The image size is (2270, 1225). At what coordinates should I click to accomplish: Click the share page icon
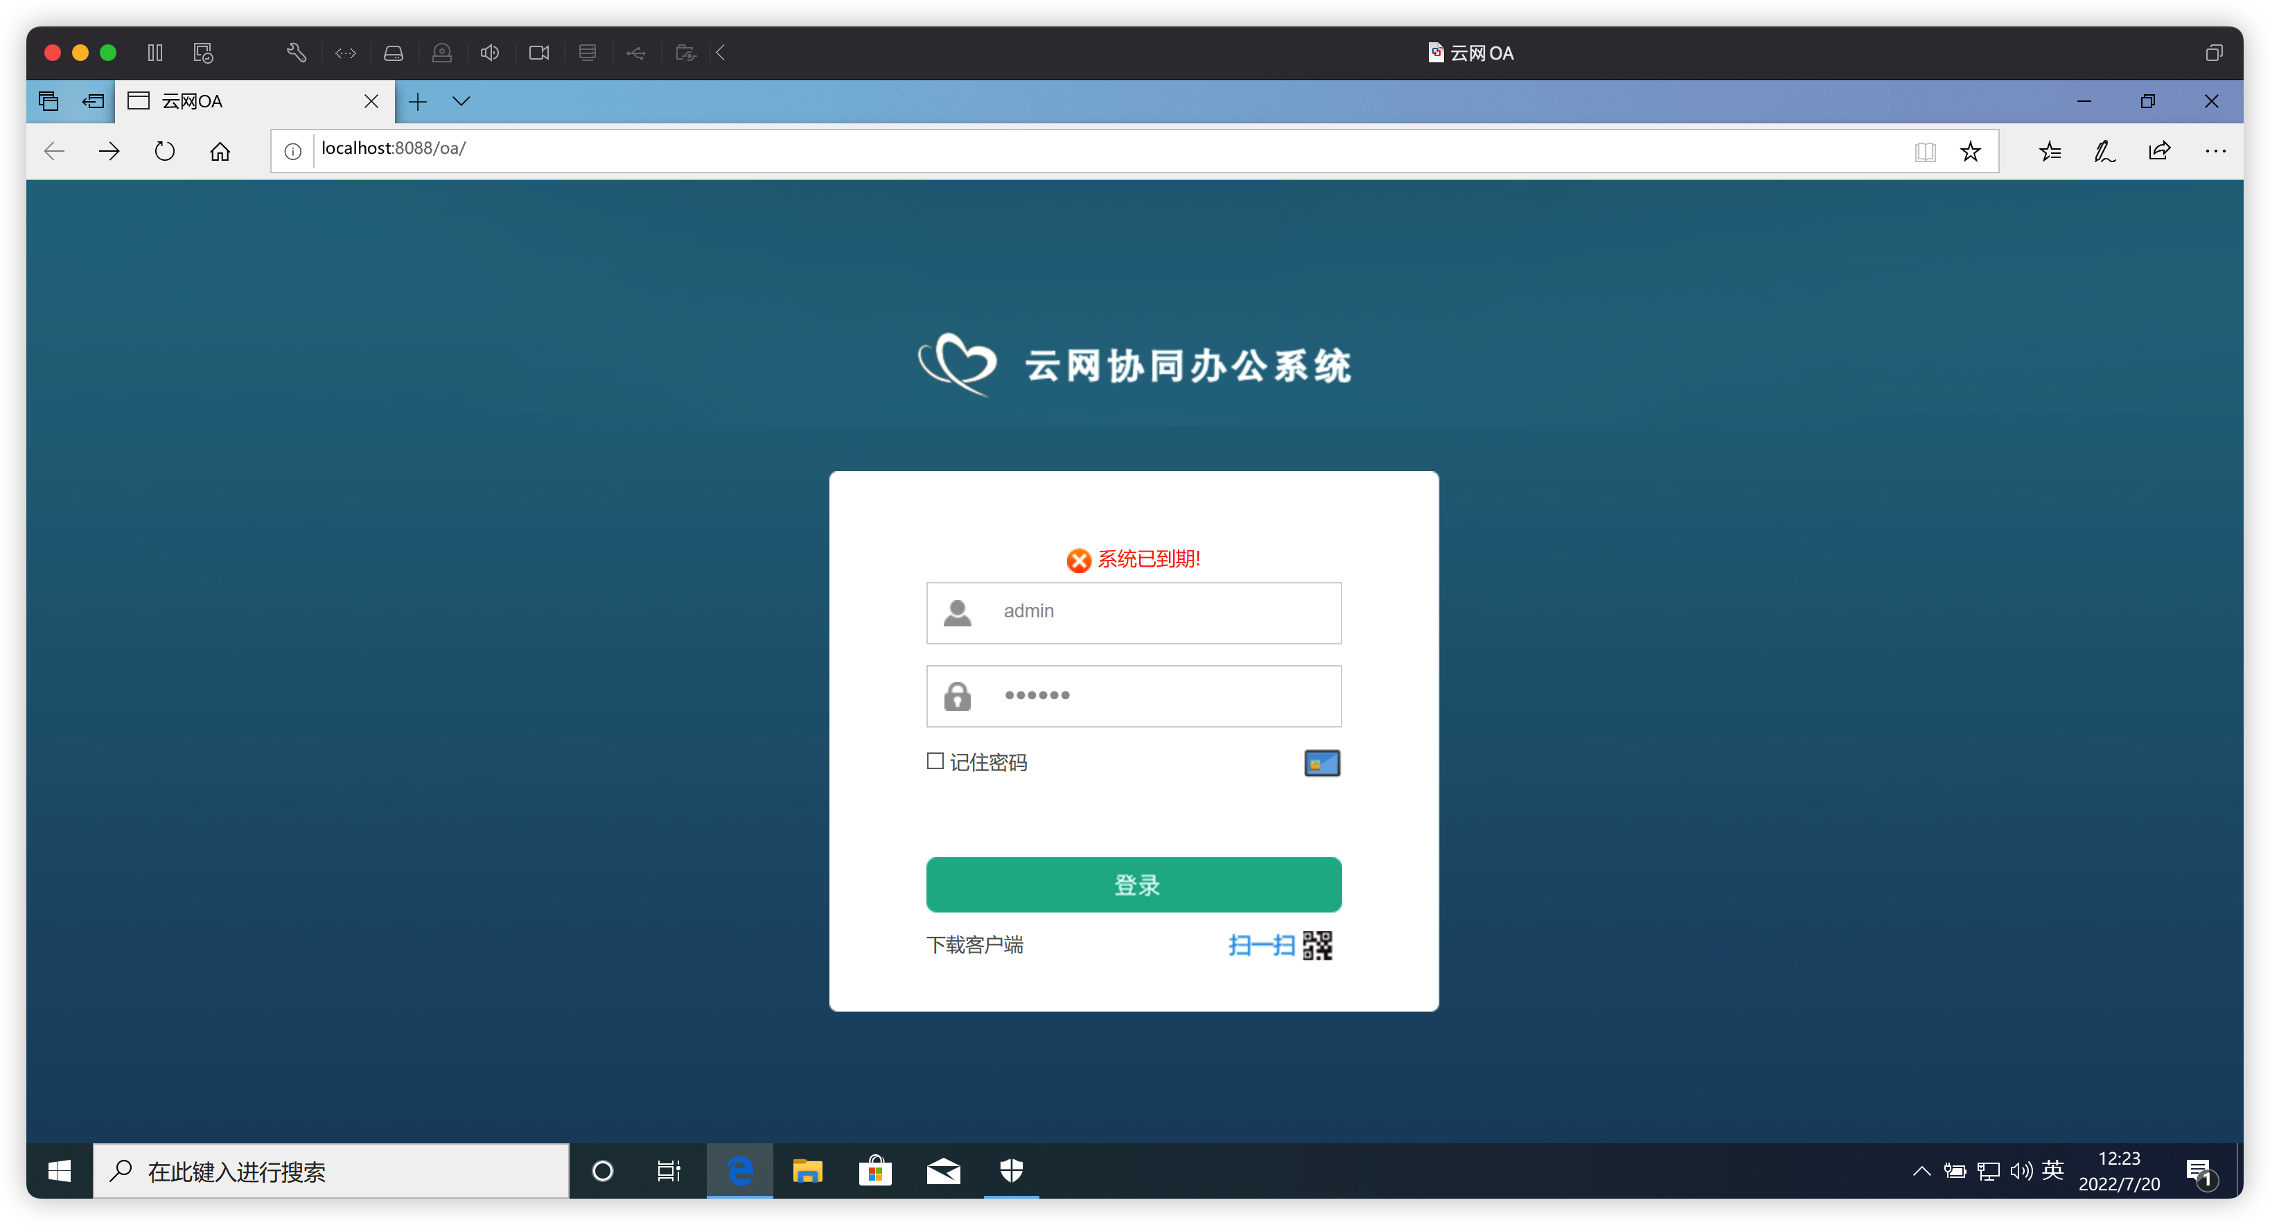point(2159,152)
